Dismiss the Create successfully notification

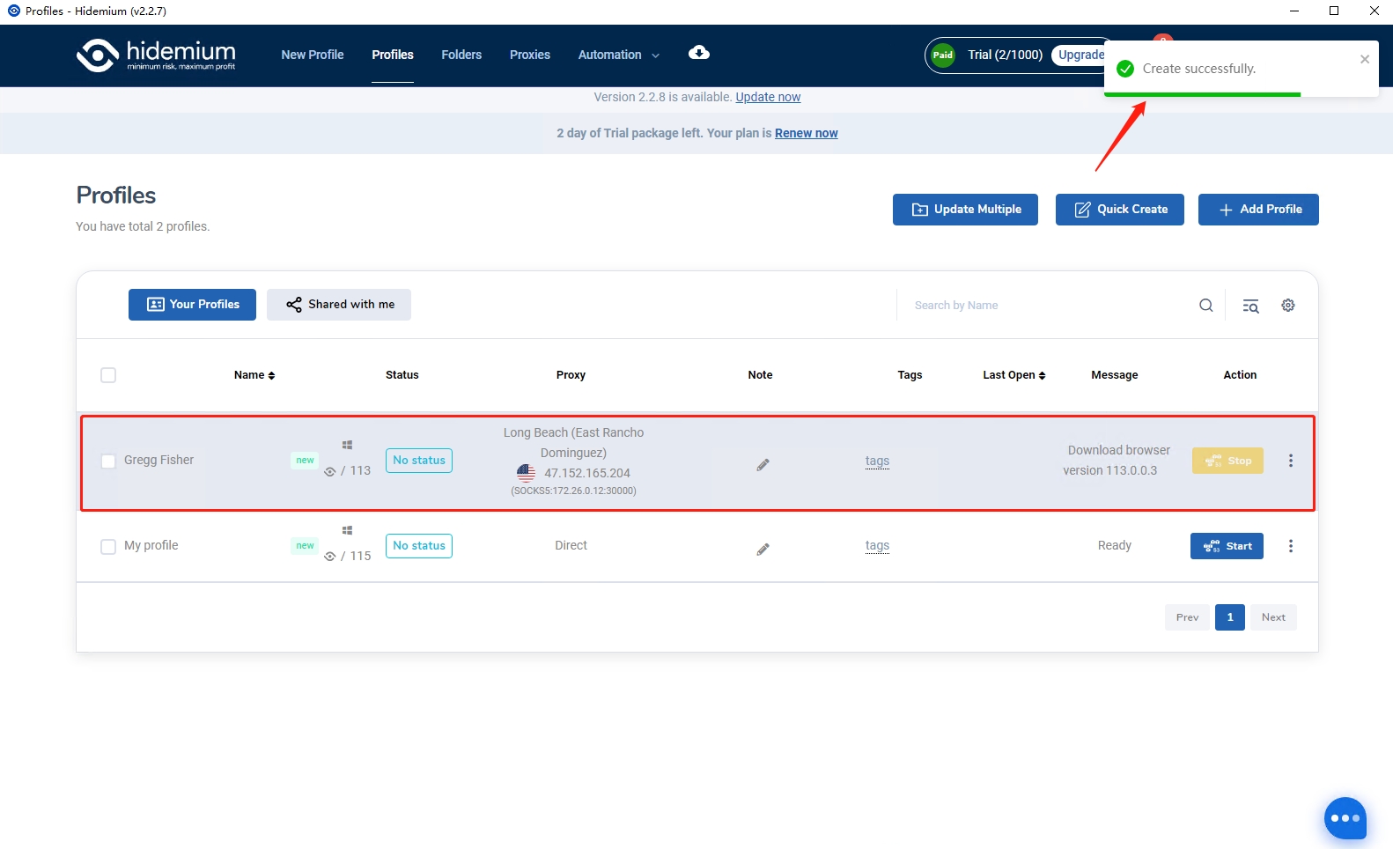coord(1364,60)
